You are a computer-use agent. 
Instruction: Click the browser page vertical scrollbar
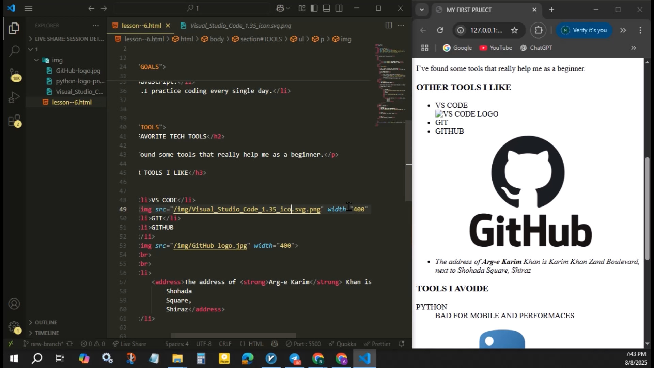coord(647,208)
